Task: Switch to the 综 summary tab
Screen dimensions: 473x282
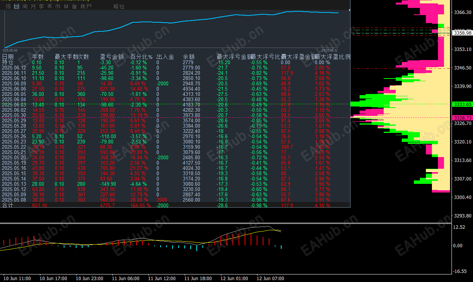Action: pyautogui.click(x=8, y=6)
